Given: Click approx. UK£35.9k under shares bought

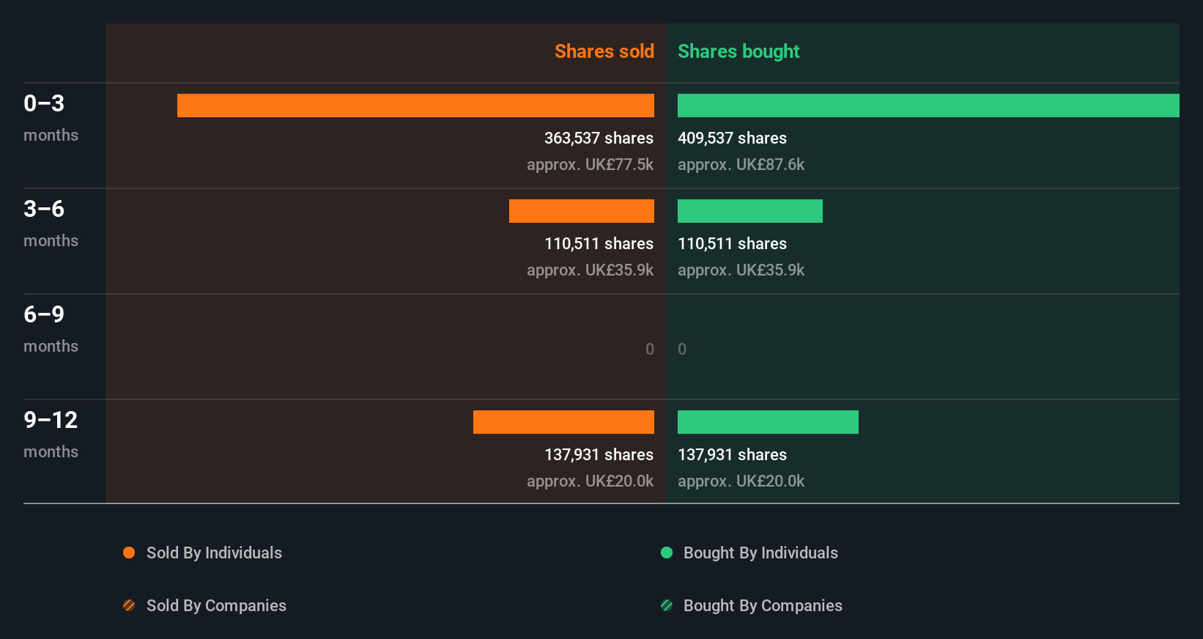Looking at the screenshot, I should point(741,270).
